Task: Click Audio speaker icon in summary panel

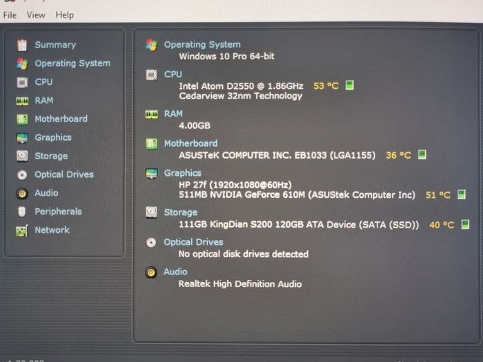Action: 151,272
